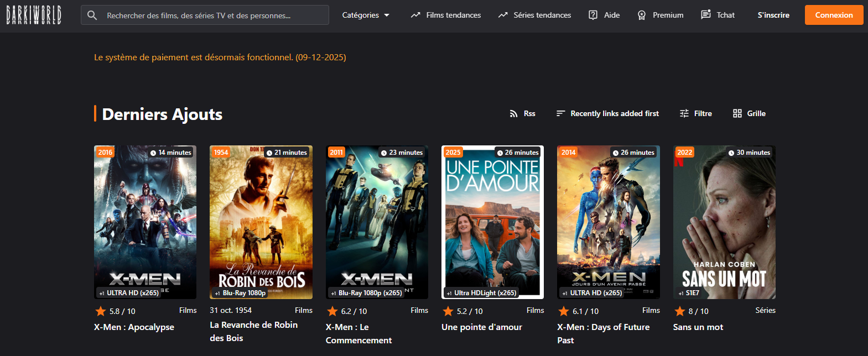This screenshot has height=356, width=868.
Task: Click the '21 minutes' time badge
Action: pyautogui.click(x=287, y=153)
